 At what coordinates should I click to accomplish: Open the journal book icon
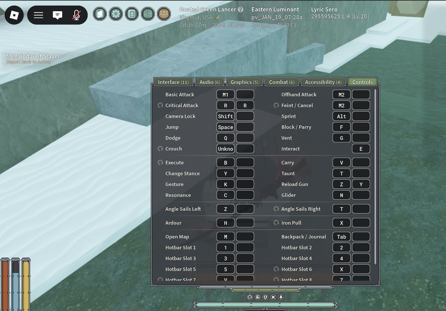pyautogui.click(x=132, y=14)
